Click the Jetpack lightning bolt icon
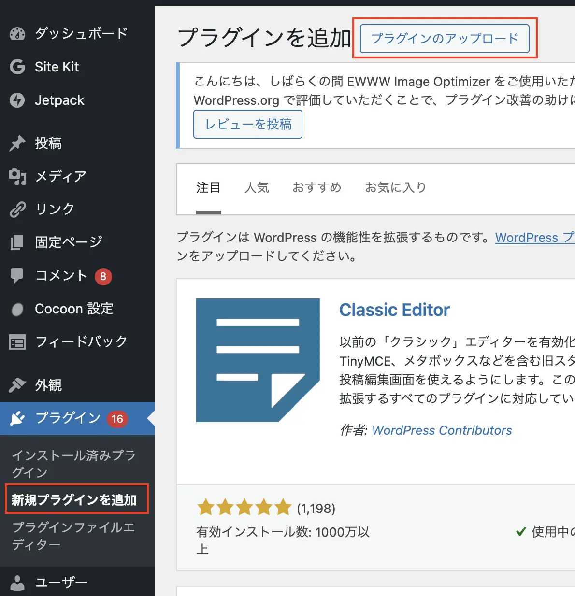This screenshot has width=575, height=596. click(17, 100)
